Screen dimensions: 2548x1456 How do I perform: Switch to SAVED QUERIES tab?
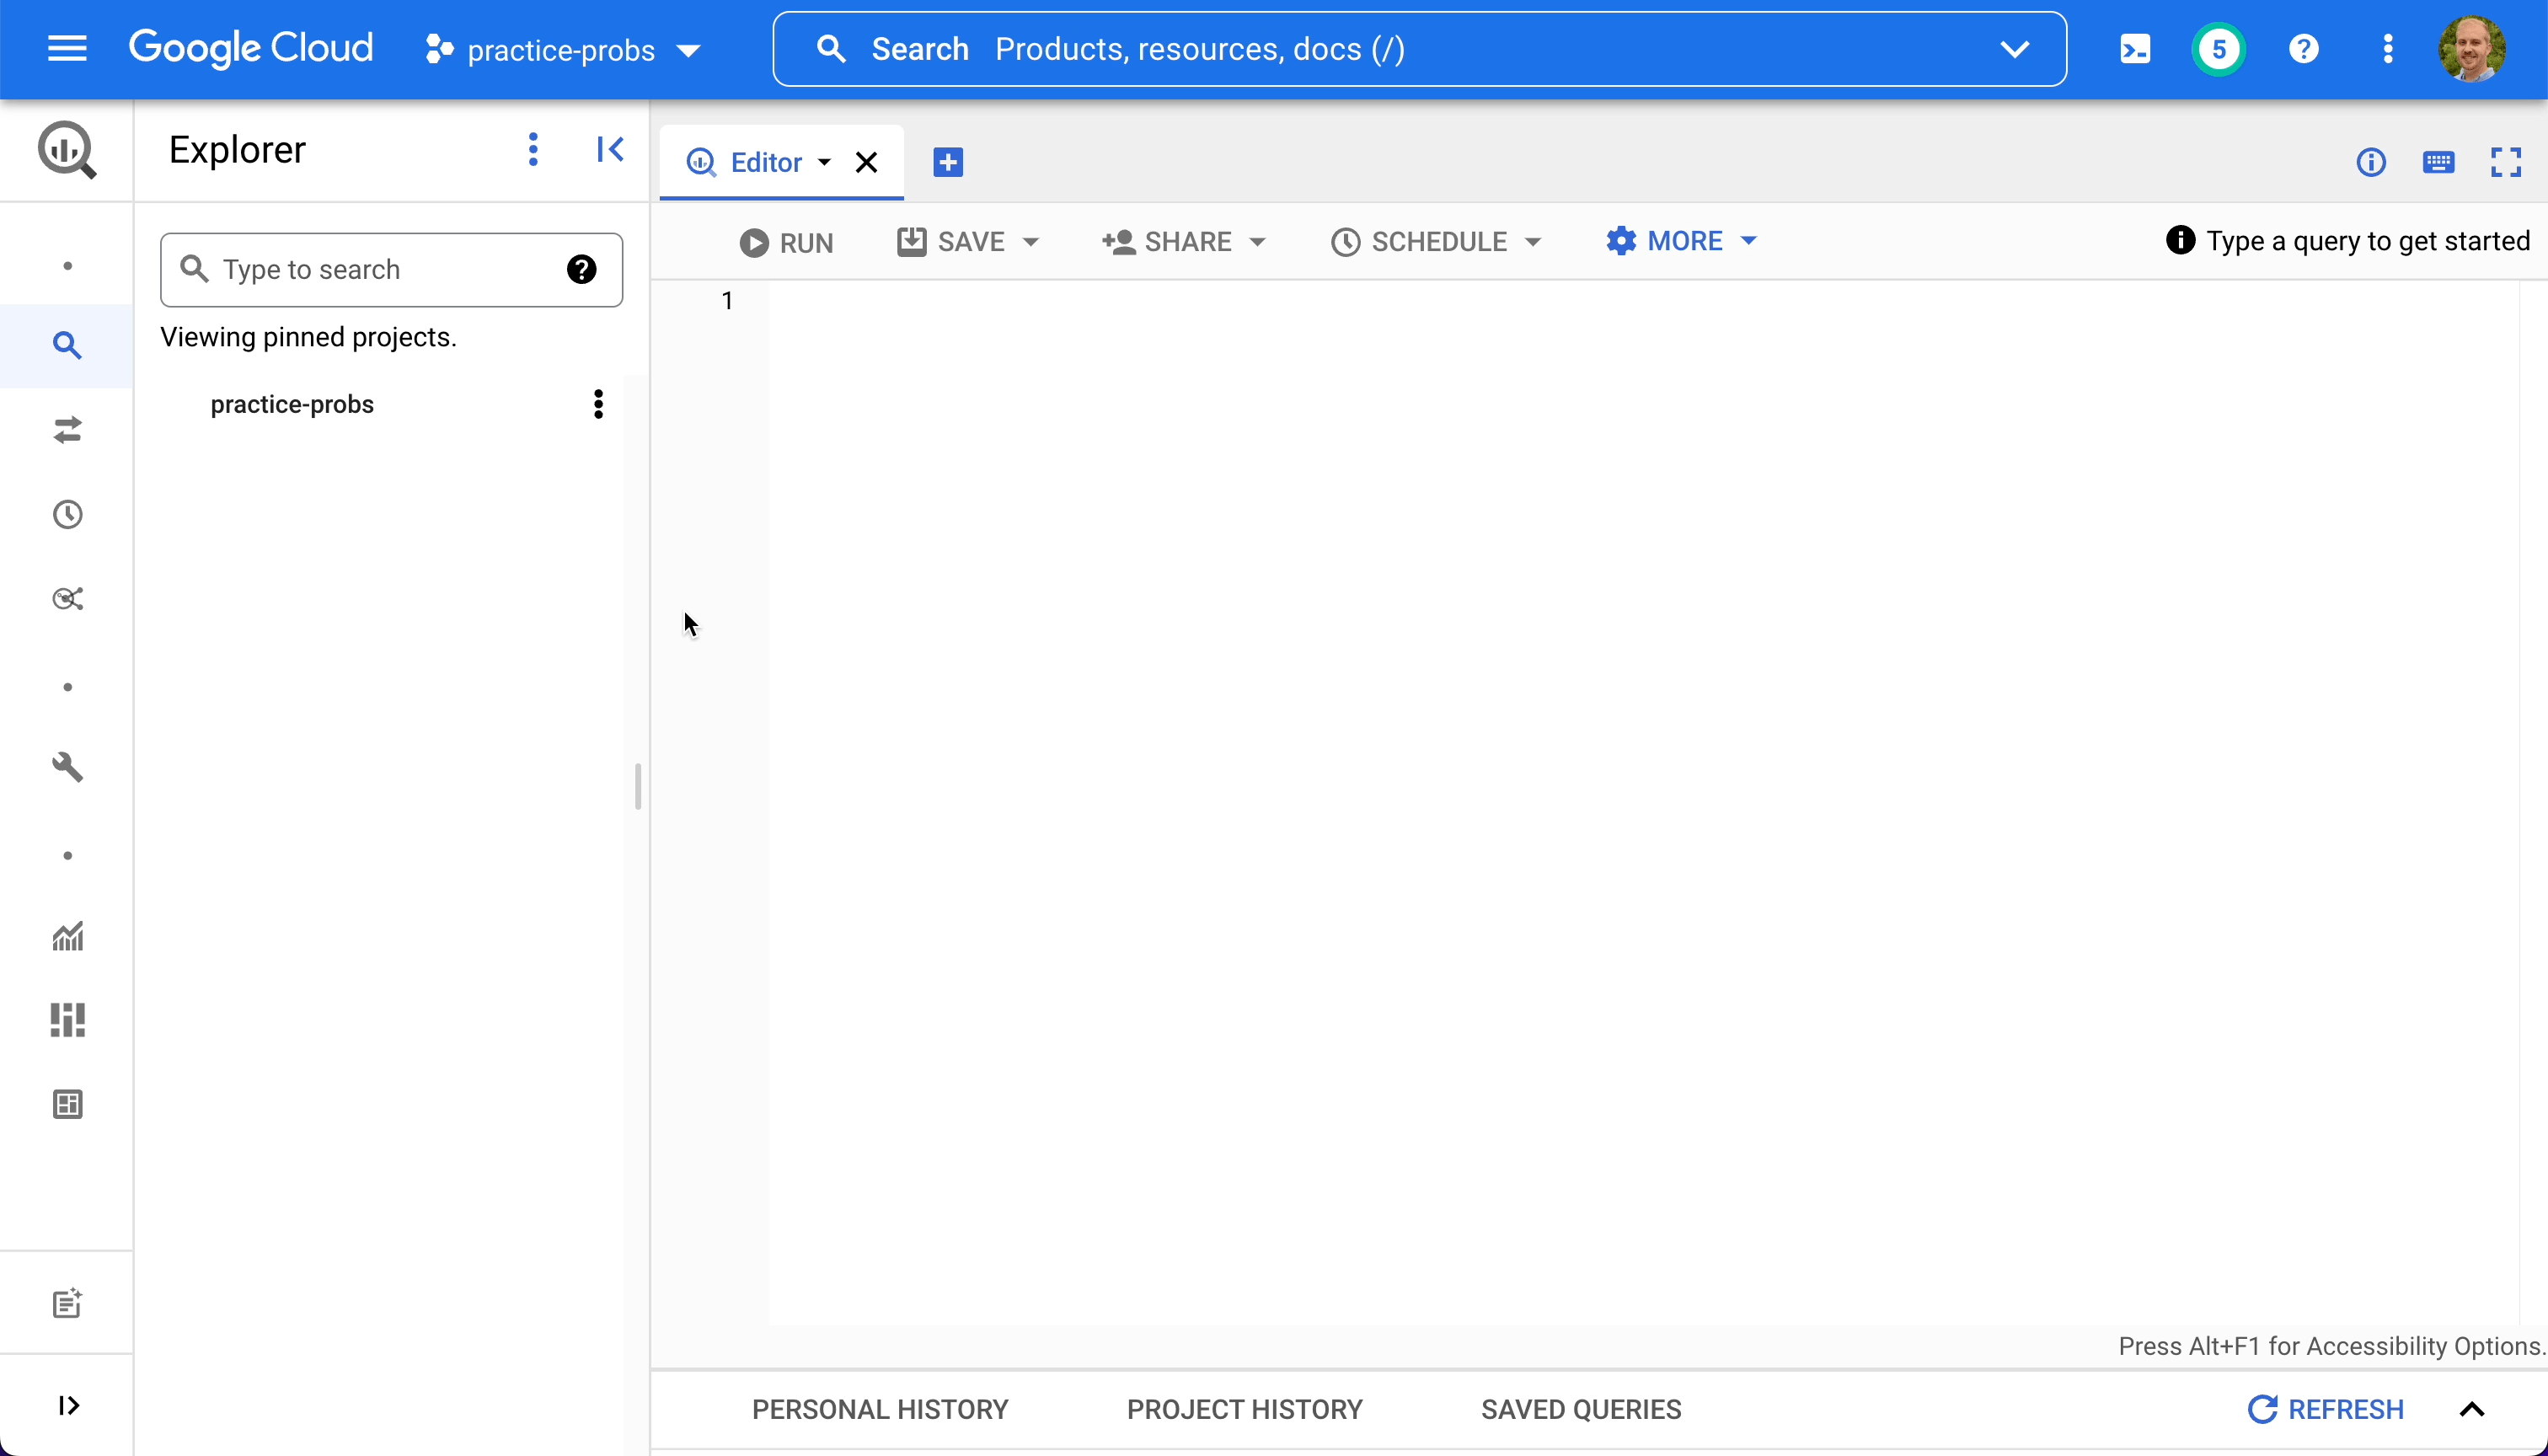tap(1581, 1409)
